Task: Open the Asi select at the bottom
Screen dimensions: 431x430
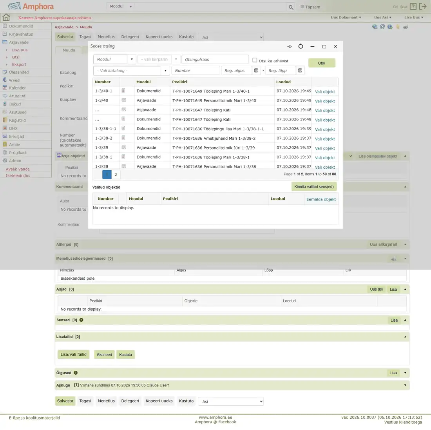Action: (231, 401)
